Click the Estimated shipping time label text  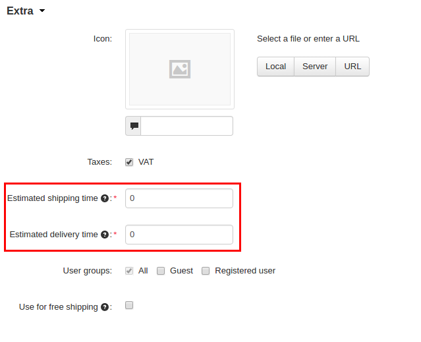(52, 198)
